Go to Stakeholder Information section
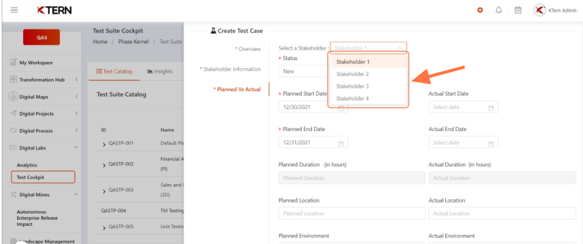The width and height of the screenshot is (583, 244). (231, 69)
